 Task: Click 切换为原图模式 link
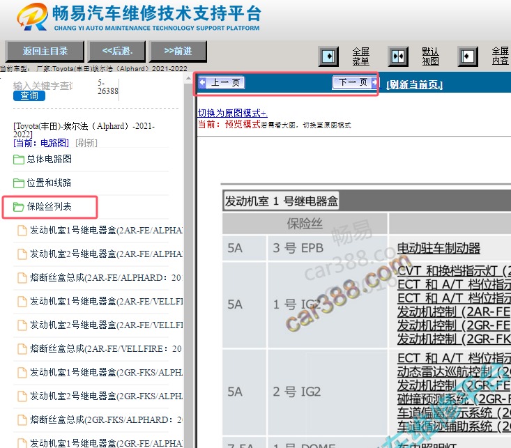pyautogui.click(x=233, y=113)
